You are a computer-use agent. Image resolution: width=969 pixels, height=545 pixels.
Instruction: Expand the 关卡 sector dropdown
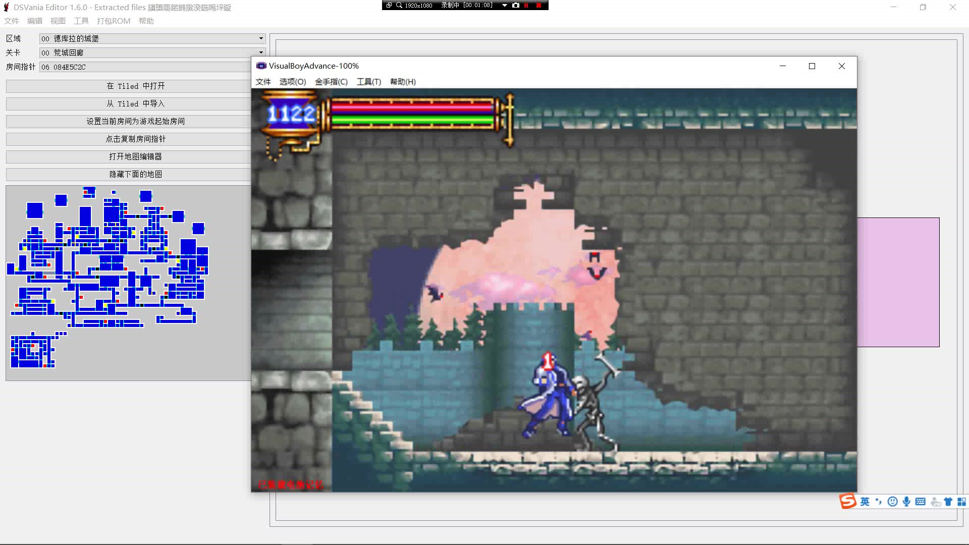[261, 52]
